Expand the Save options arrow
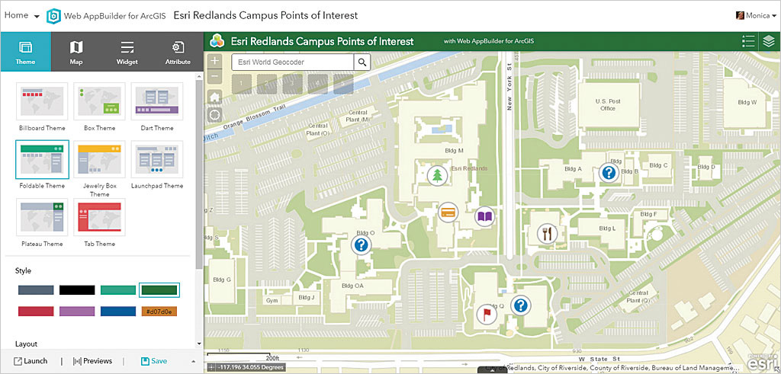Screen dimensions: 781x374 coord(193,362)
